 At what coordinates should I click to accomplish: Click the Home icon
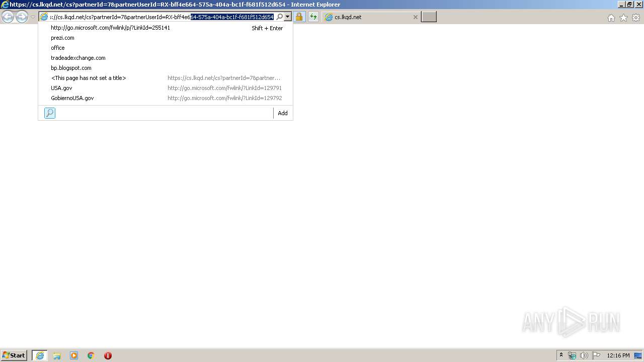(611, 18)
